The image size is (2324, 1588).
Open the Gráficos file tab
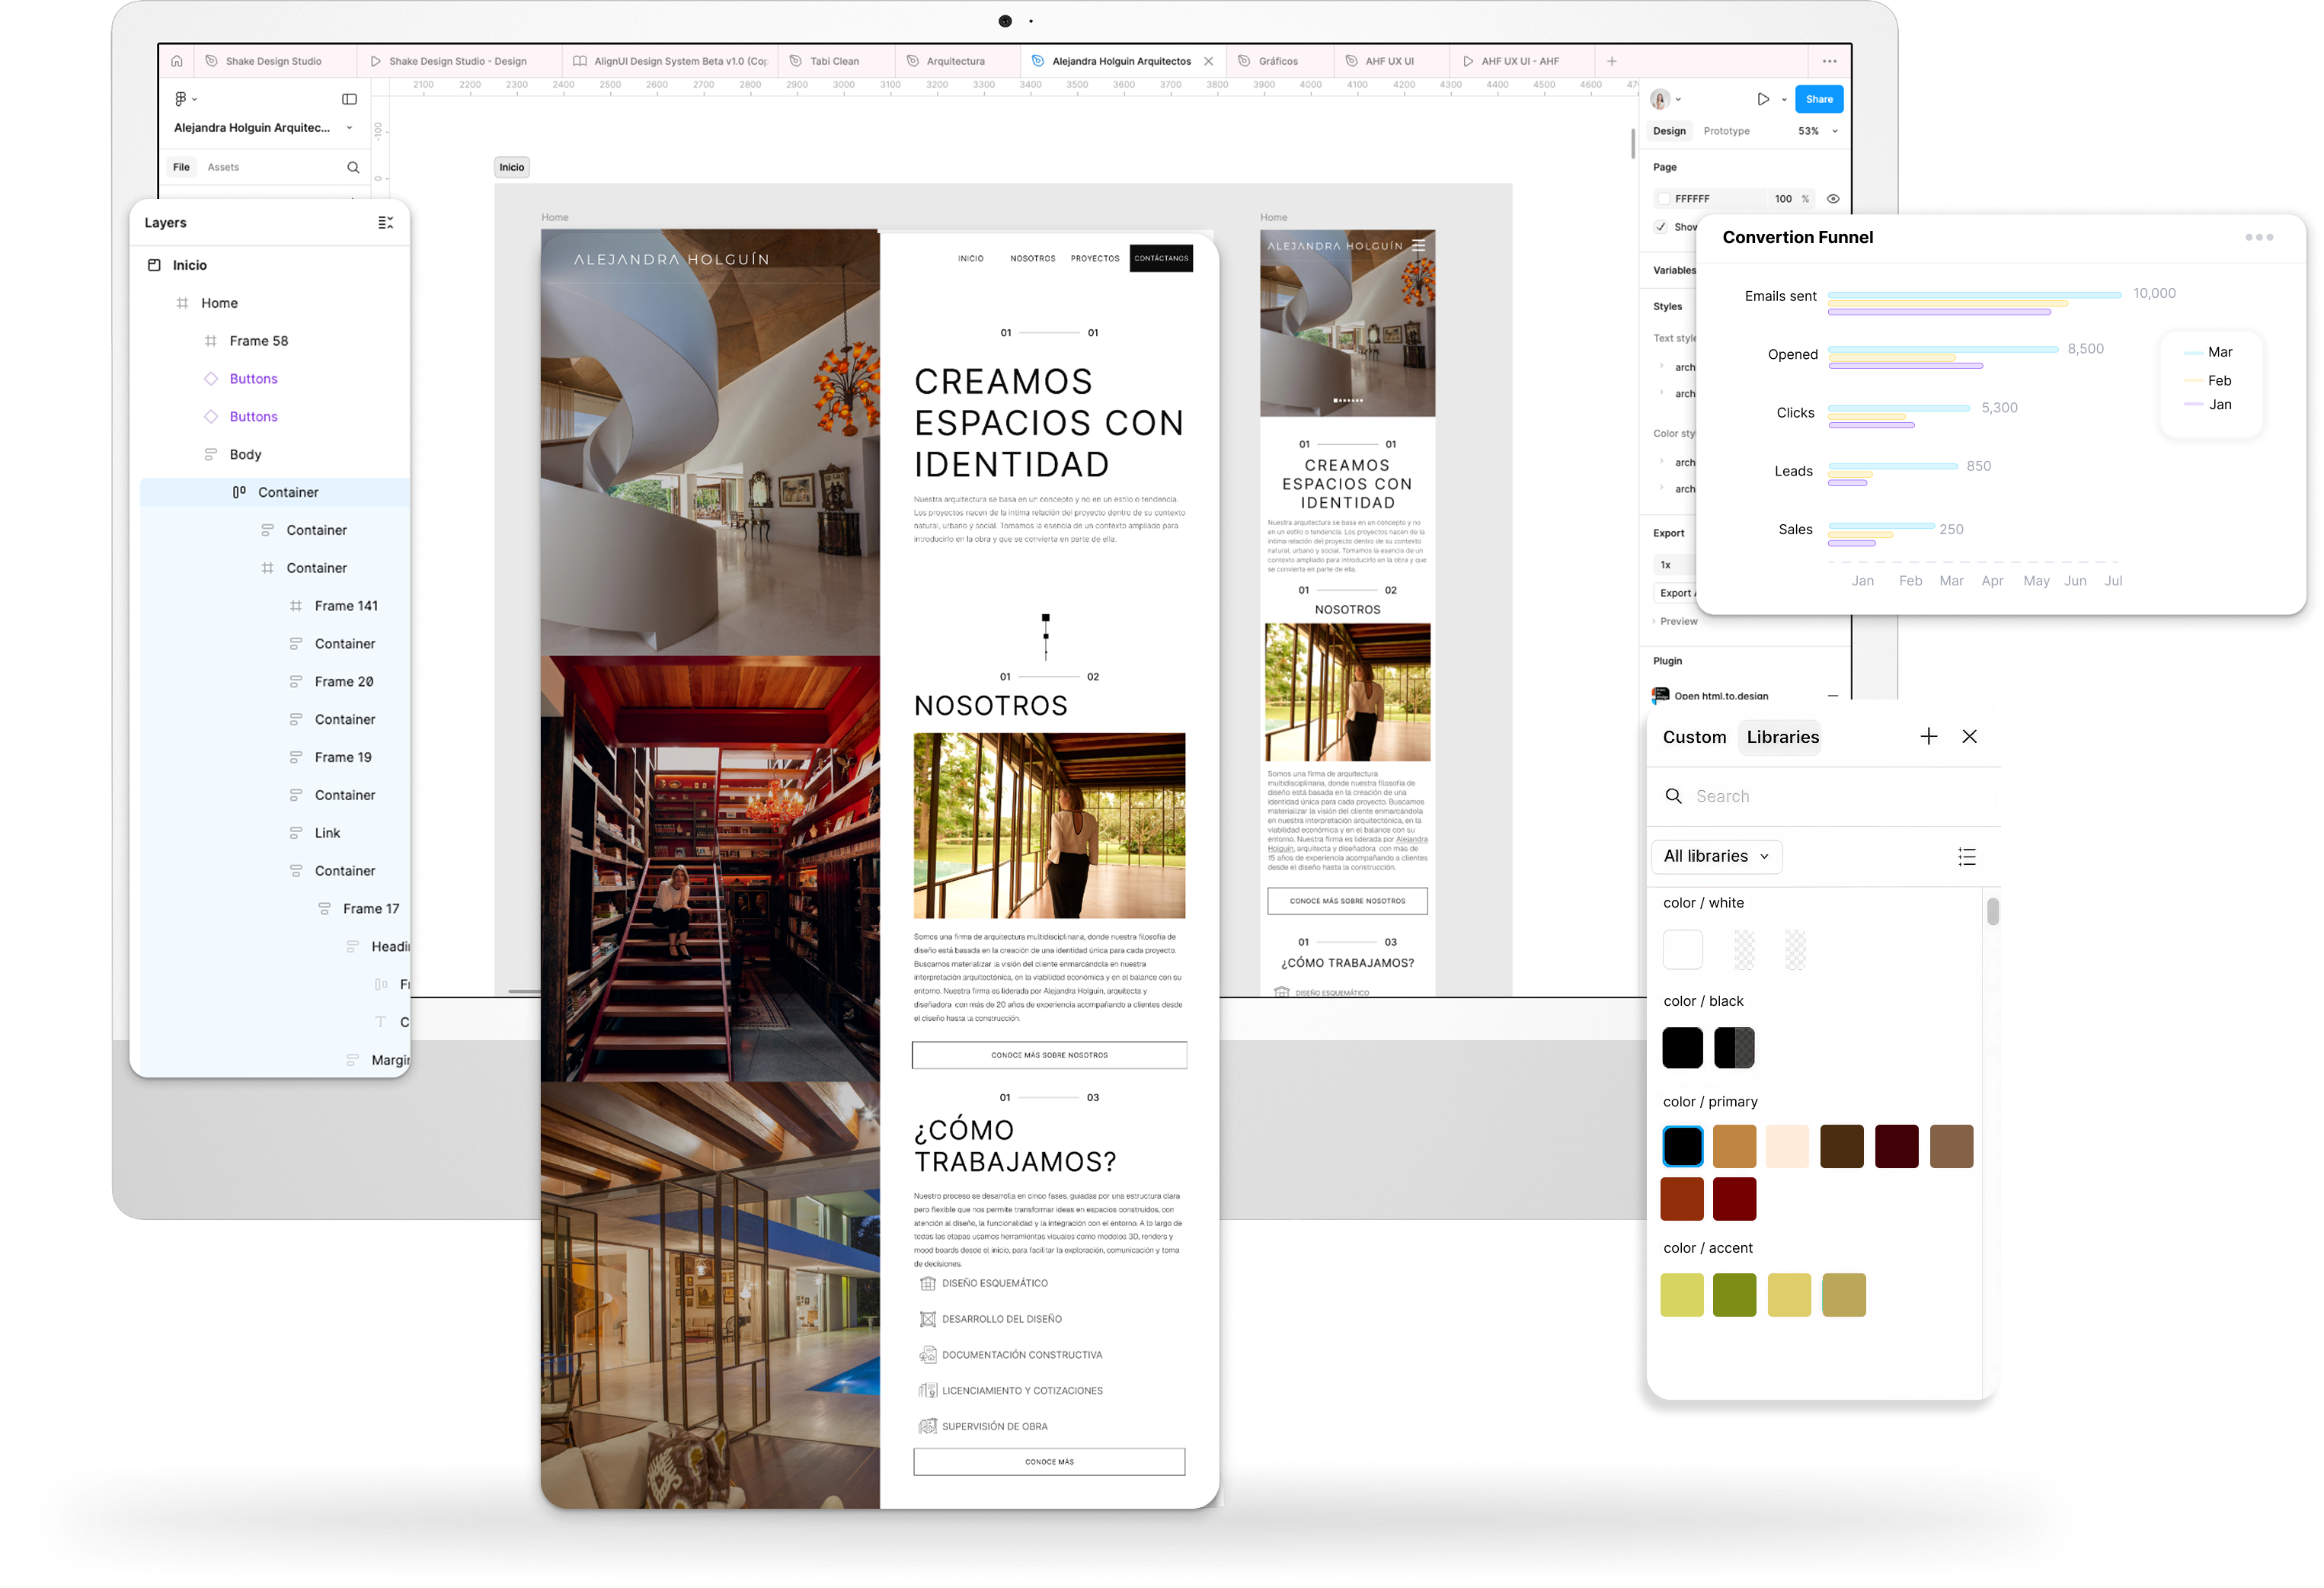pos(1277,61)
